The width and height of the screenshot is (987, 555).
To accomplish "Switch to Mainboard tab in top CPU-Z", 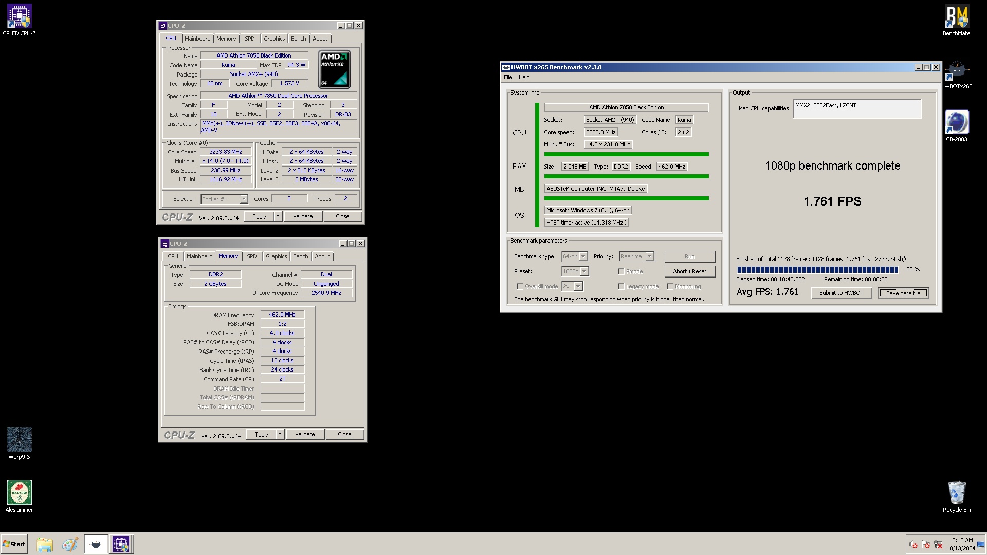I will point(197,39).
